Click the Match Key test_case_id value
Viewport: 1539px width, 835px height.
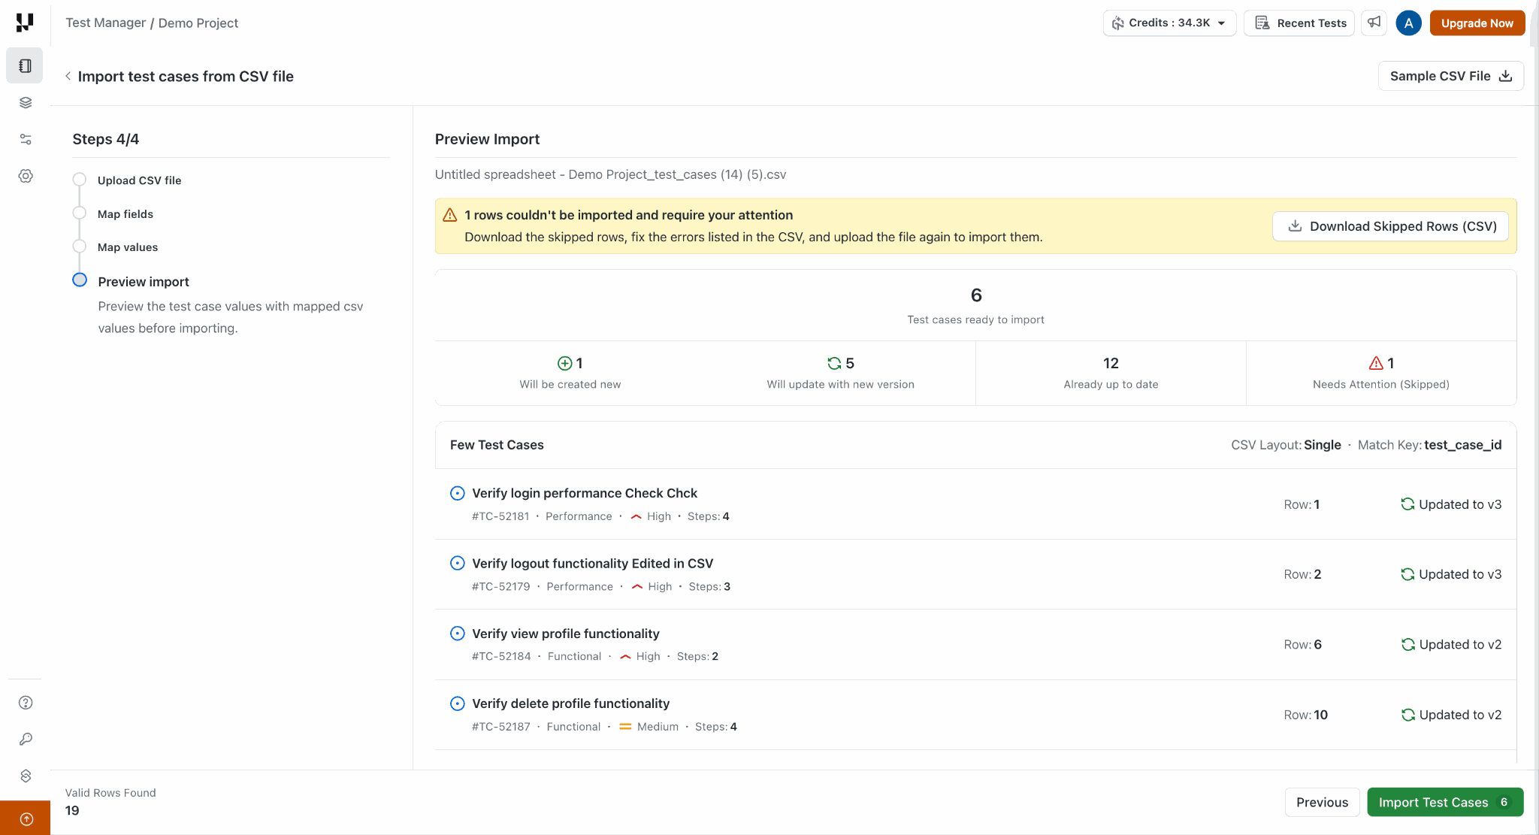[1462, 445]
